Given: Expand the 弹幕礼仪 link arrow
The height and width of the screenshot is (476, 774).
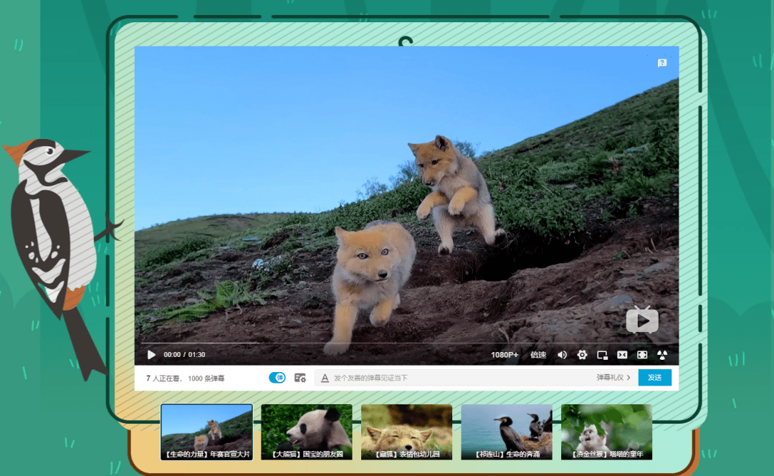Looking at the screenshot, I should tap(629, 378).
